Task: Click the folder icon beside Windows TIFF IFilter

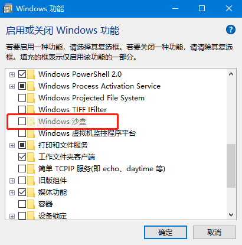Action: [31, 110]
